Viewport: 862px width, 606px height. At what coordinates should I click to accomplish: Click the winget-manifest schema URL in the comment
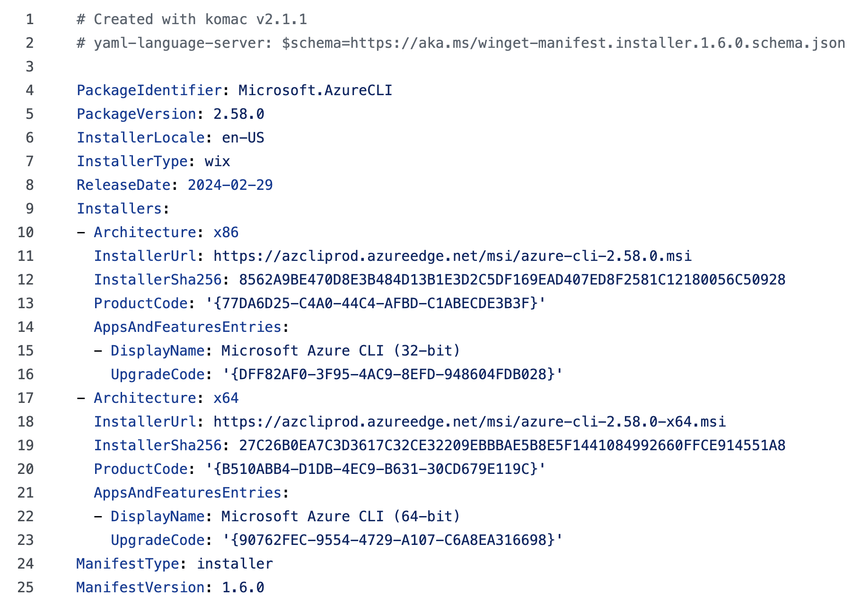598,43
